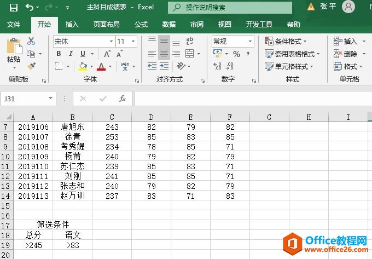Click the phonetic guide wén icon
This screenshot has height=259, width=372.
(x=125, y=66)
